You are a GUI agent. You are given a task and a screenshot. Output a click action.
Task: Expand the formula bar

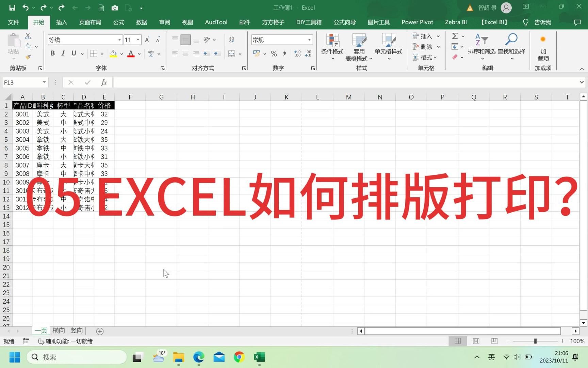[582, 82]
